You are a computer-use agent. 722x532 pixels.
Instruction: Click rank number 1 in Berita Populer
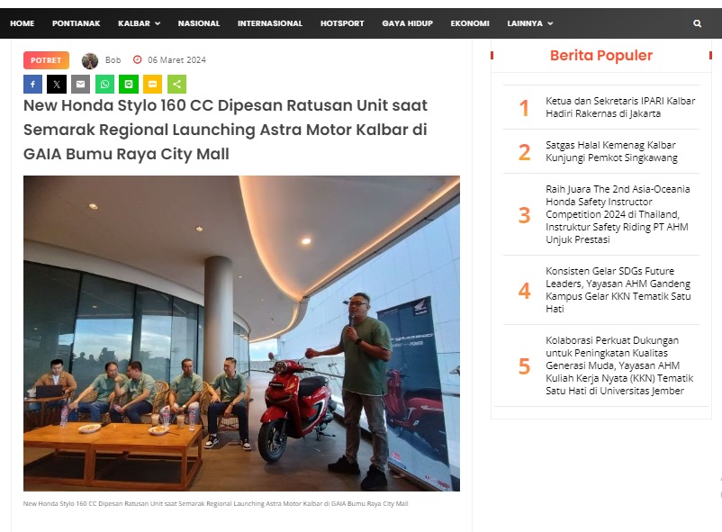point(524,108)
